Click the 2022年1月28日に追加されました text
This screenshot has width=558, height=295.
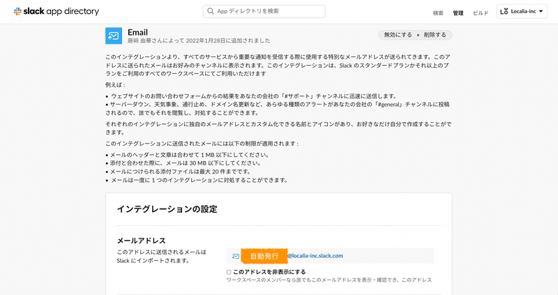(228, 40)
